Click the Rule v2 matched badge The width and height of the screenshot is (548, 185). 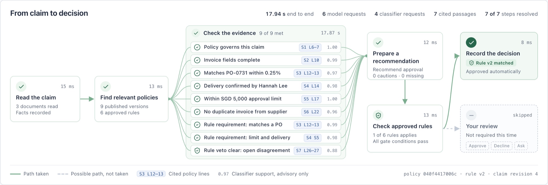(491, 63)
